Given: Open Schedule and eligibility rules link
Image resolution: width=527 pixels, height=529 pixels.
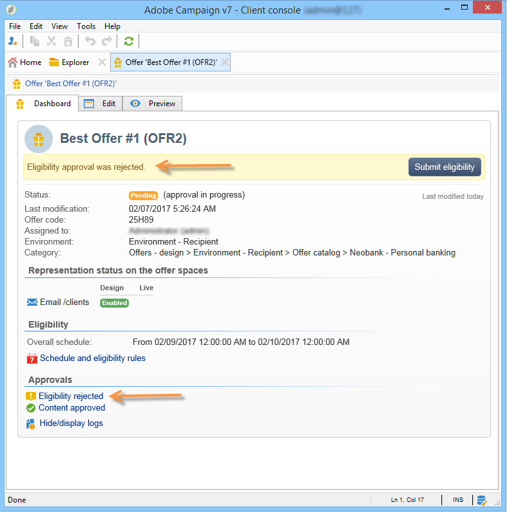Looking at the screenshot, I should point(93,358).
